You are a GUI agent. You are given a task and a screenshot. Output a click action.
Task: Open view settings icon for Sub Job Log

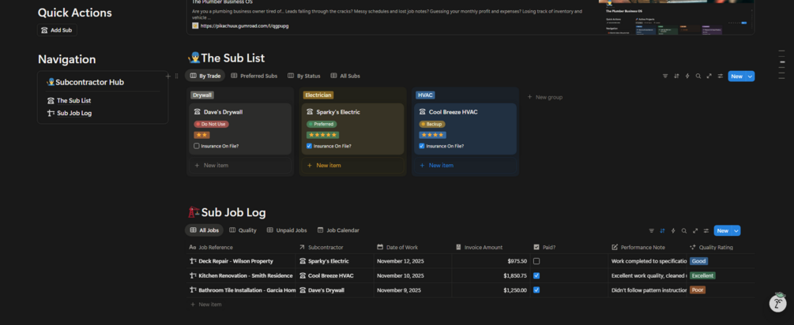tap(706, 231)
